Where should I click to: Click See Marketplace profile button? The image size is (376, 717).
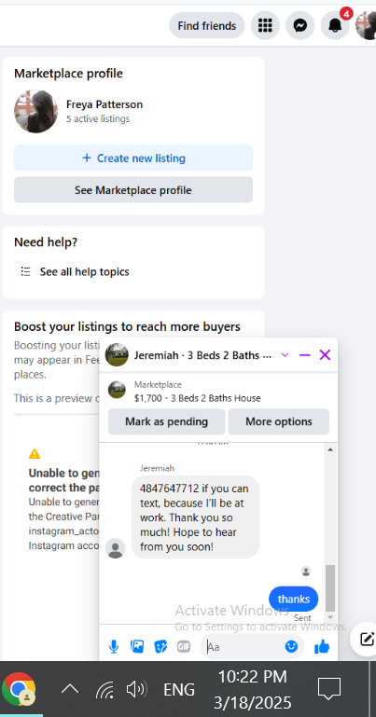pyautogui.click(x=133, y=190)
